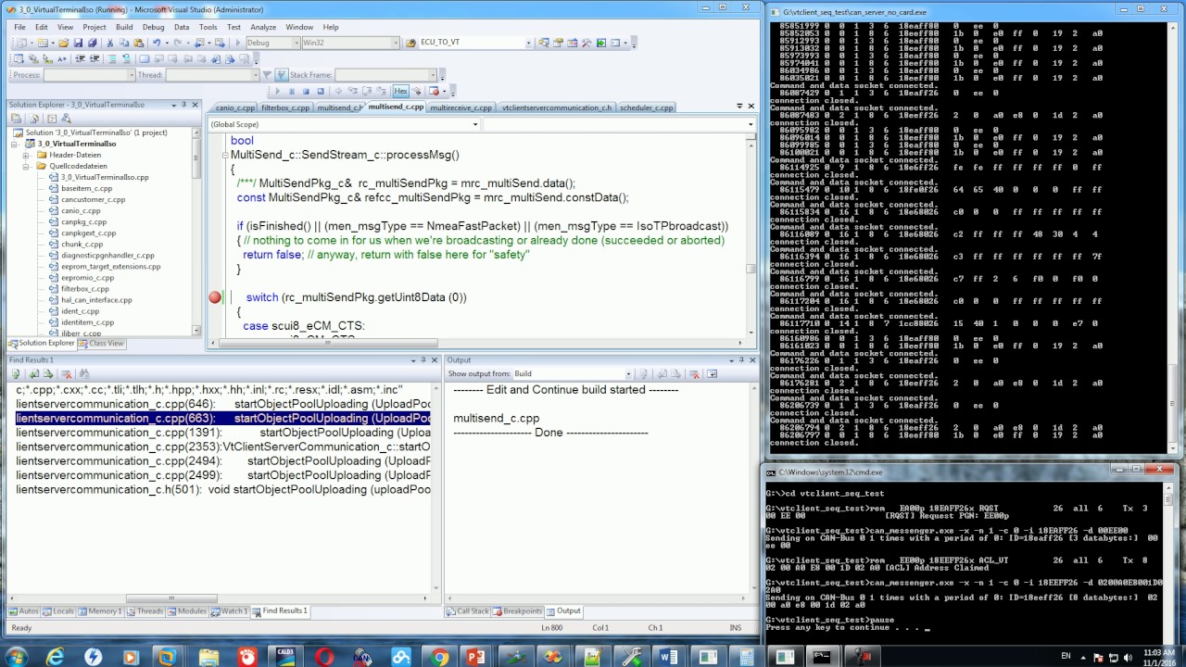Screen dimensions: 1186x667
Task: Open Opera browser from the taskbar
Action: point(323,658)
